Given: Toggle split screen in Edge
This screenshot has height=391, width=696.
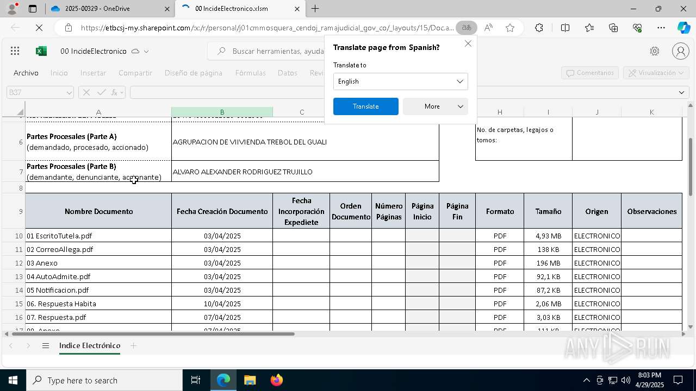Looking at the screenshot, I should tap(565, 28).
